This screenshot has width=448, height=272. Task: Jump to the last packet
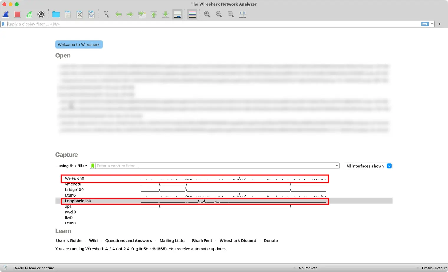(166, 14)
